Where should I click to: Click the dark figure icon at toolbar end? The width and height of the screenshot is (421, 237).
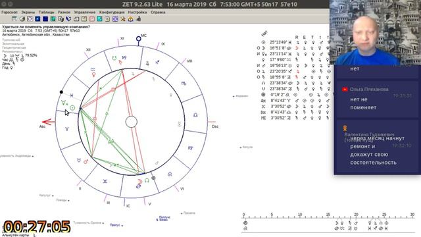click(x=139, y=19)
